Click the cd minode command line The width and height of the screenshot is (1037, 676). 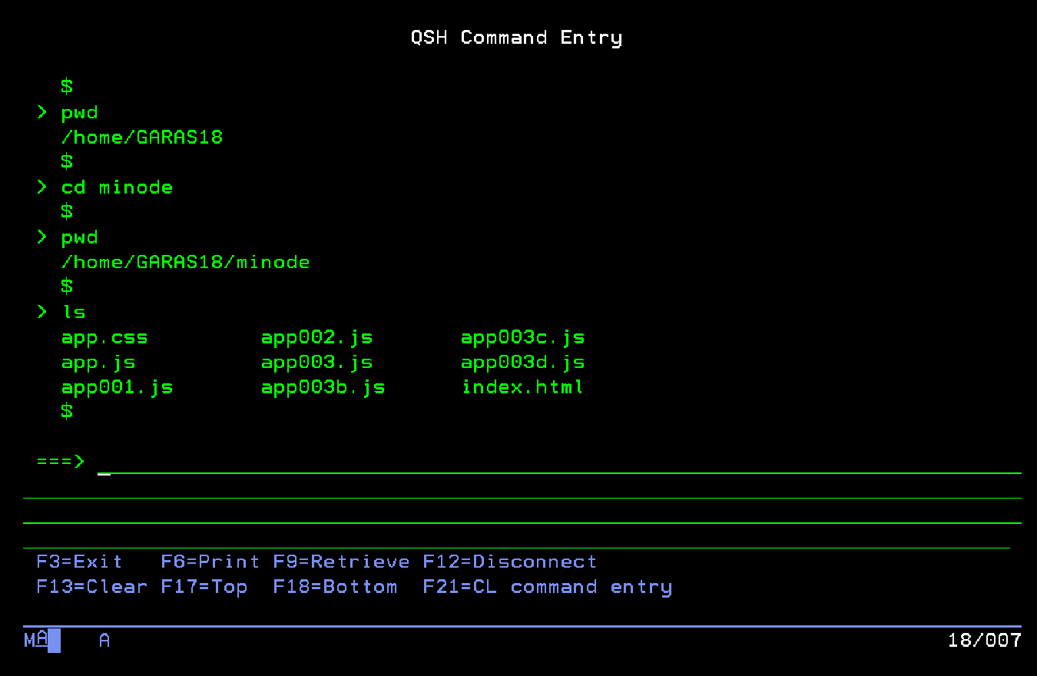point(116,187)
